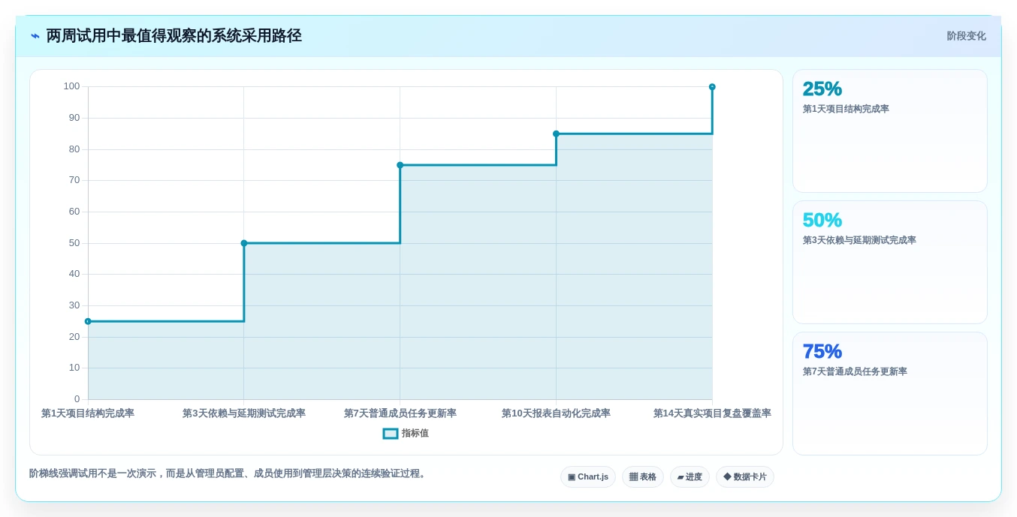Select the 表格 tag chip
Screen dimensions: 1017x517
click(643, 477)
